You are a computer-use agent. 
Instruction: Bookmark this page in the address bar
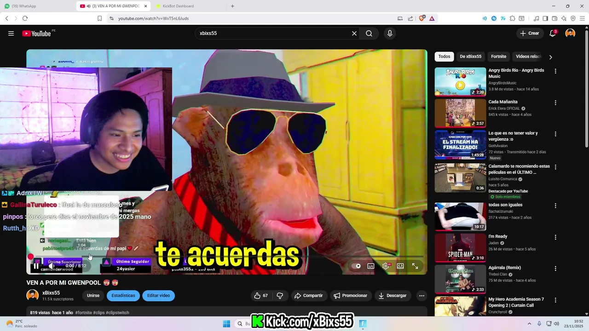click(x=99, y=18)
